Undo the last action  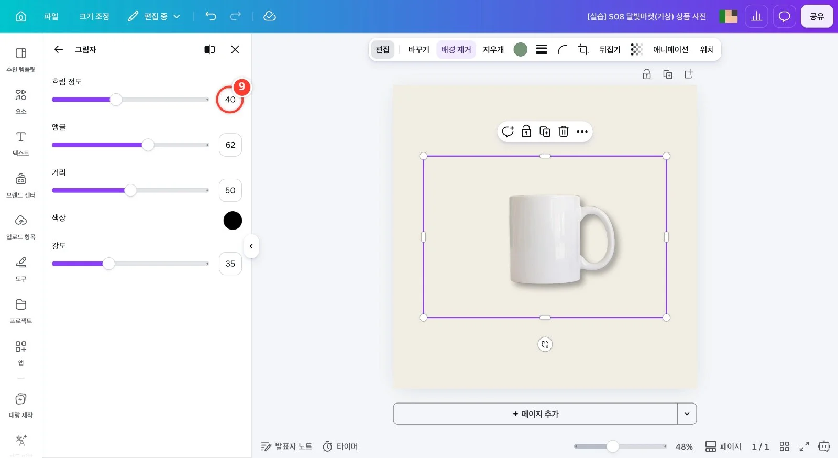[x=211, y=16]
